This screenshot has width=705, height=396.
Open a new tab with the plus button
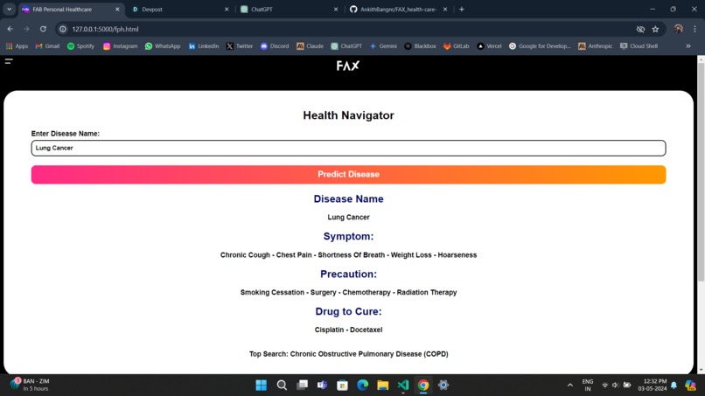coord(461,9)
